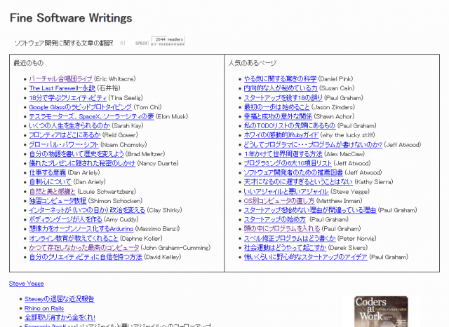The image size is (449, 327).
Task: Open Paul Graham's program in head article
Action: 282,229
